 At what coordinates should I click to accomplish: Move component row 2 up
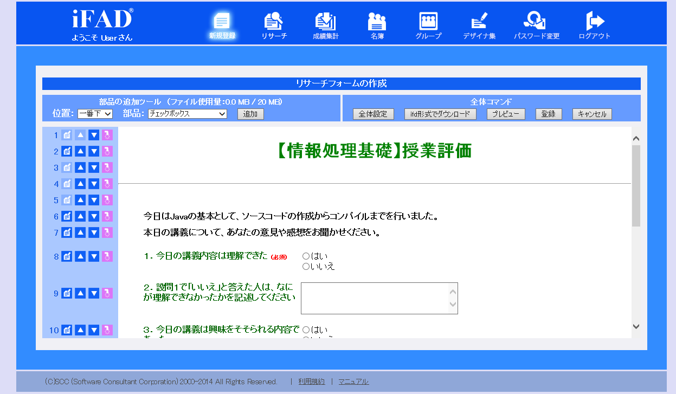click(x=80, y=151)
